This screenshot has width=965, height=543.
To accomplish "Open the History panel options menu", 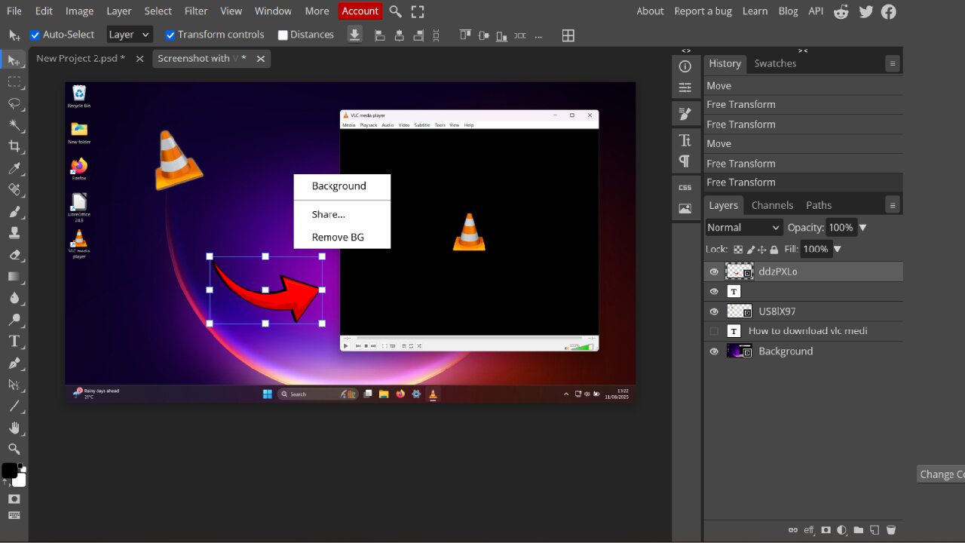I will pyautogui.click(x=892, y=63).
